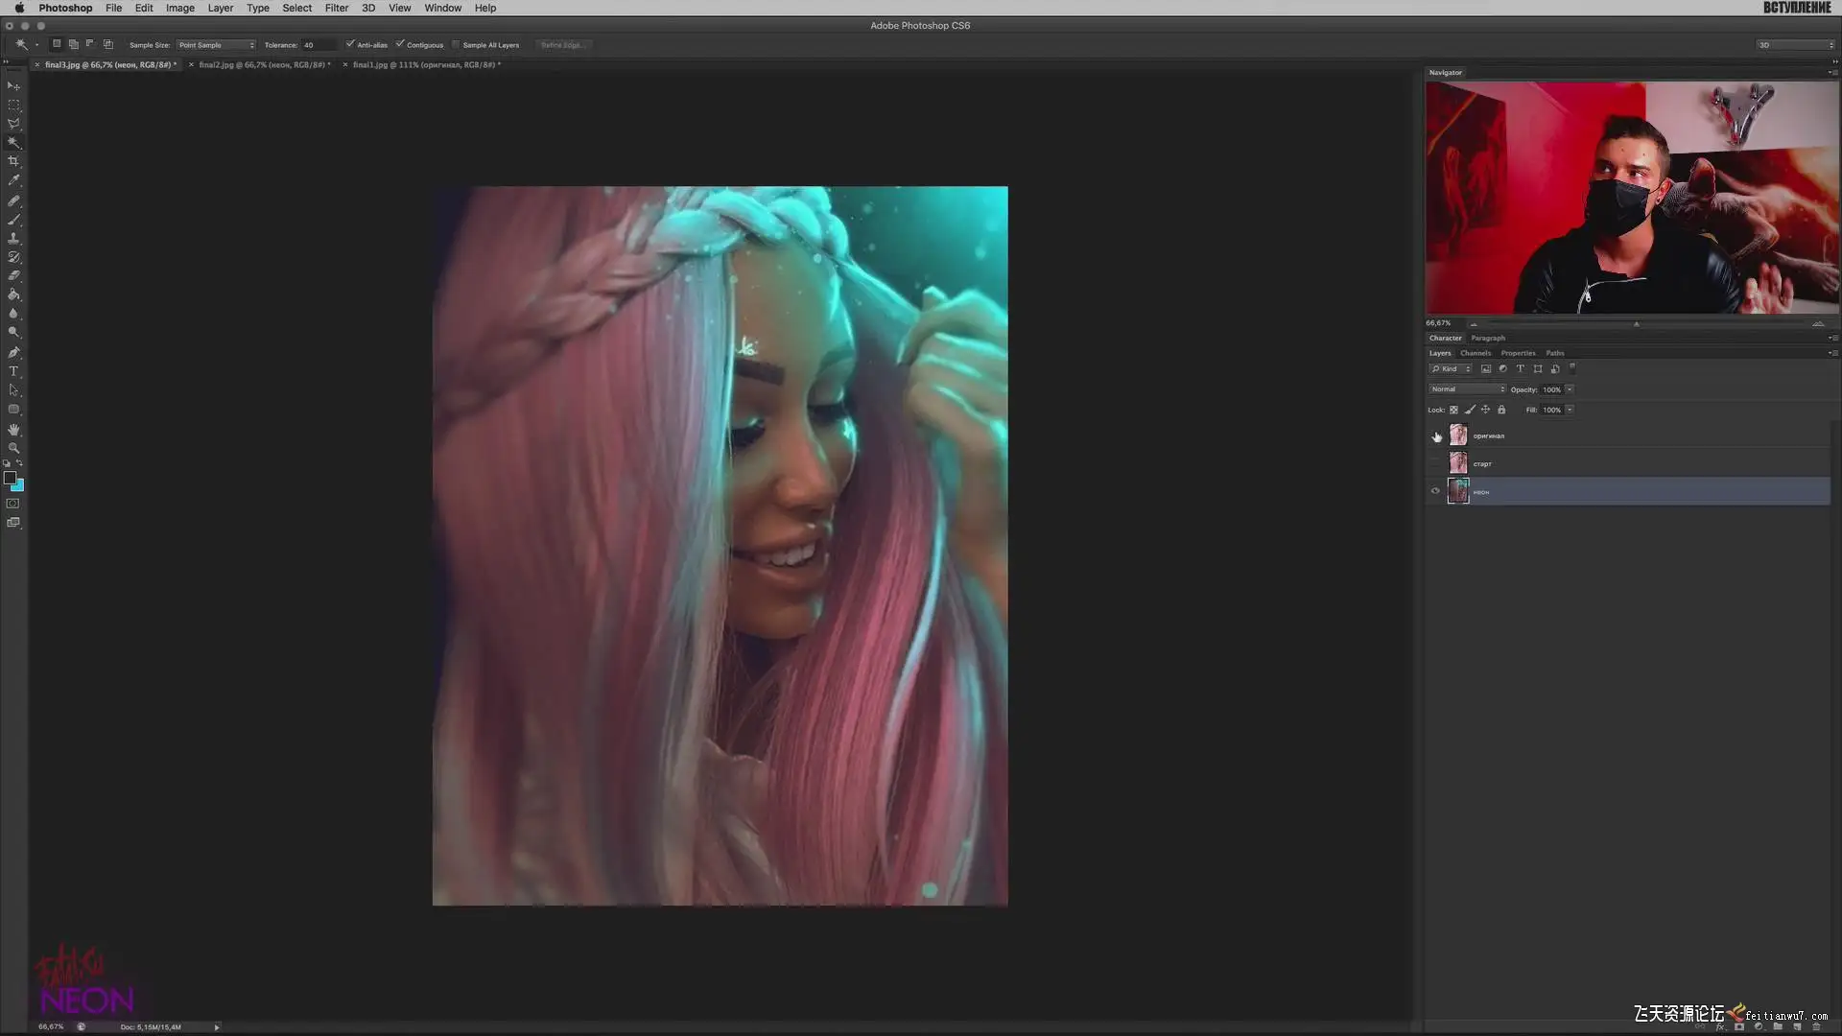Select the Crop tool
Image resolution: width=1842 pixels, height=1036 pixels.
coord(13,161)
